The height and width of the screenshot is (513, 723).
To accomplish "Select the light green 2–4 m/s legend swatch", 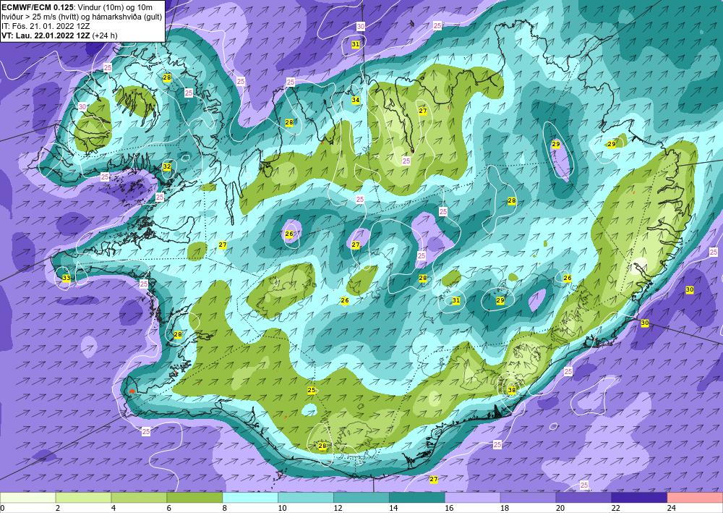I will click(x=83, y=498).
